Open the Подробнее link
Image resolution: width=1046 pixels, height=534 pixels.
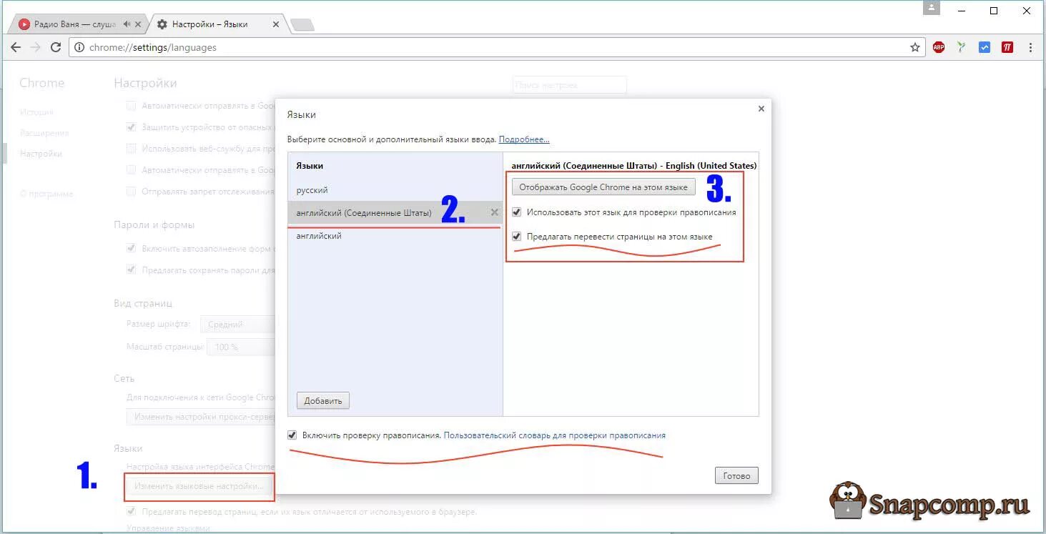[x=524, y=139]
